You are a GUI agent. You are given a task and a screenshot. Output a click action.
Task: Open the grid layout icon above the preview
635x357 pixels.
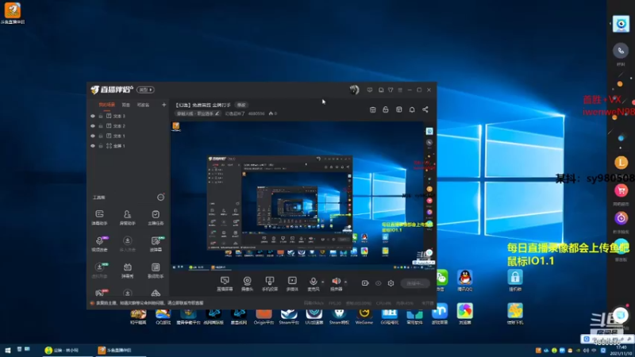coord(372,109)
